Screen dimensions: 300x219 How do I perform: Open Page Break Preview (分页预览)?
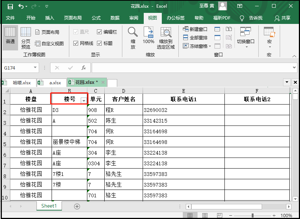coord(26,38)
